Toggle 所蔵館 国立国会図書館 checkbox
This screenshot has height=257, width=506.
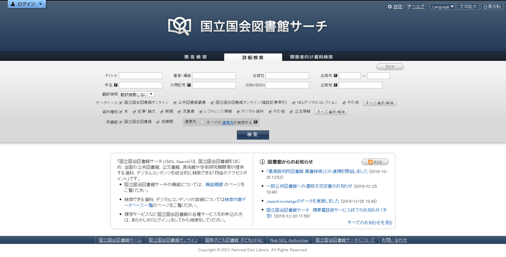pos(121,122)
